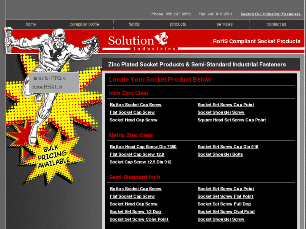Click the Phone: 866.297.8656 text

coord(171,14)
